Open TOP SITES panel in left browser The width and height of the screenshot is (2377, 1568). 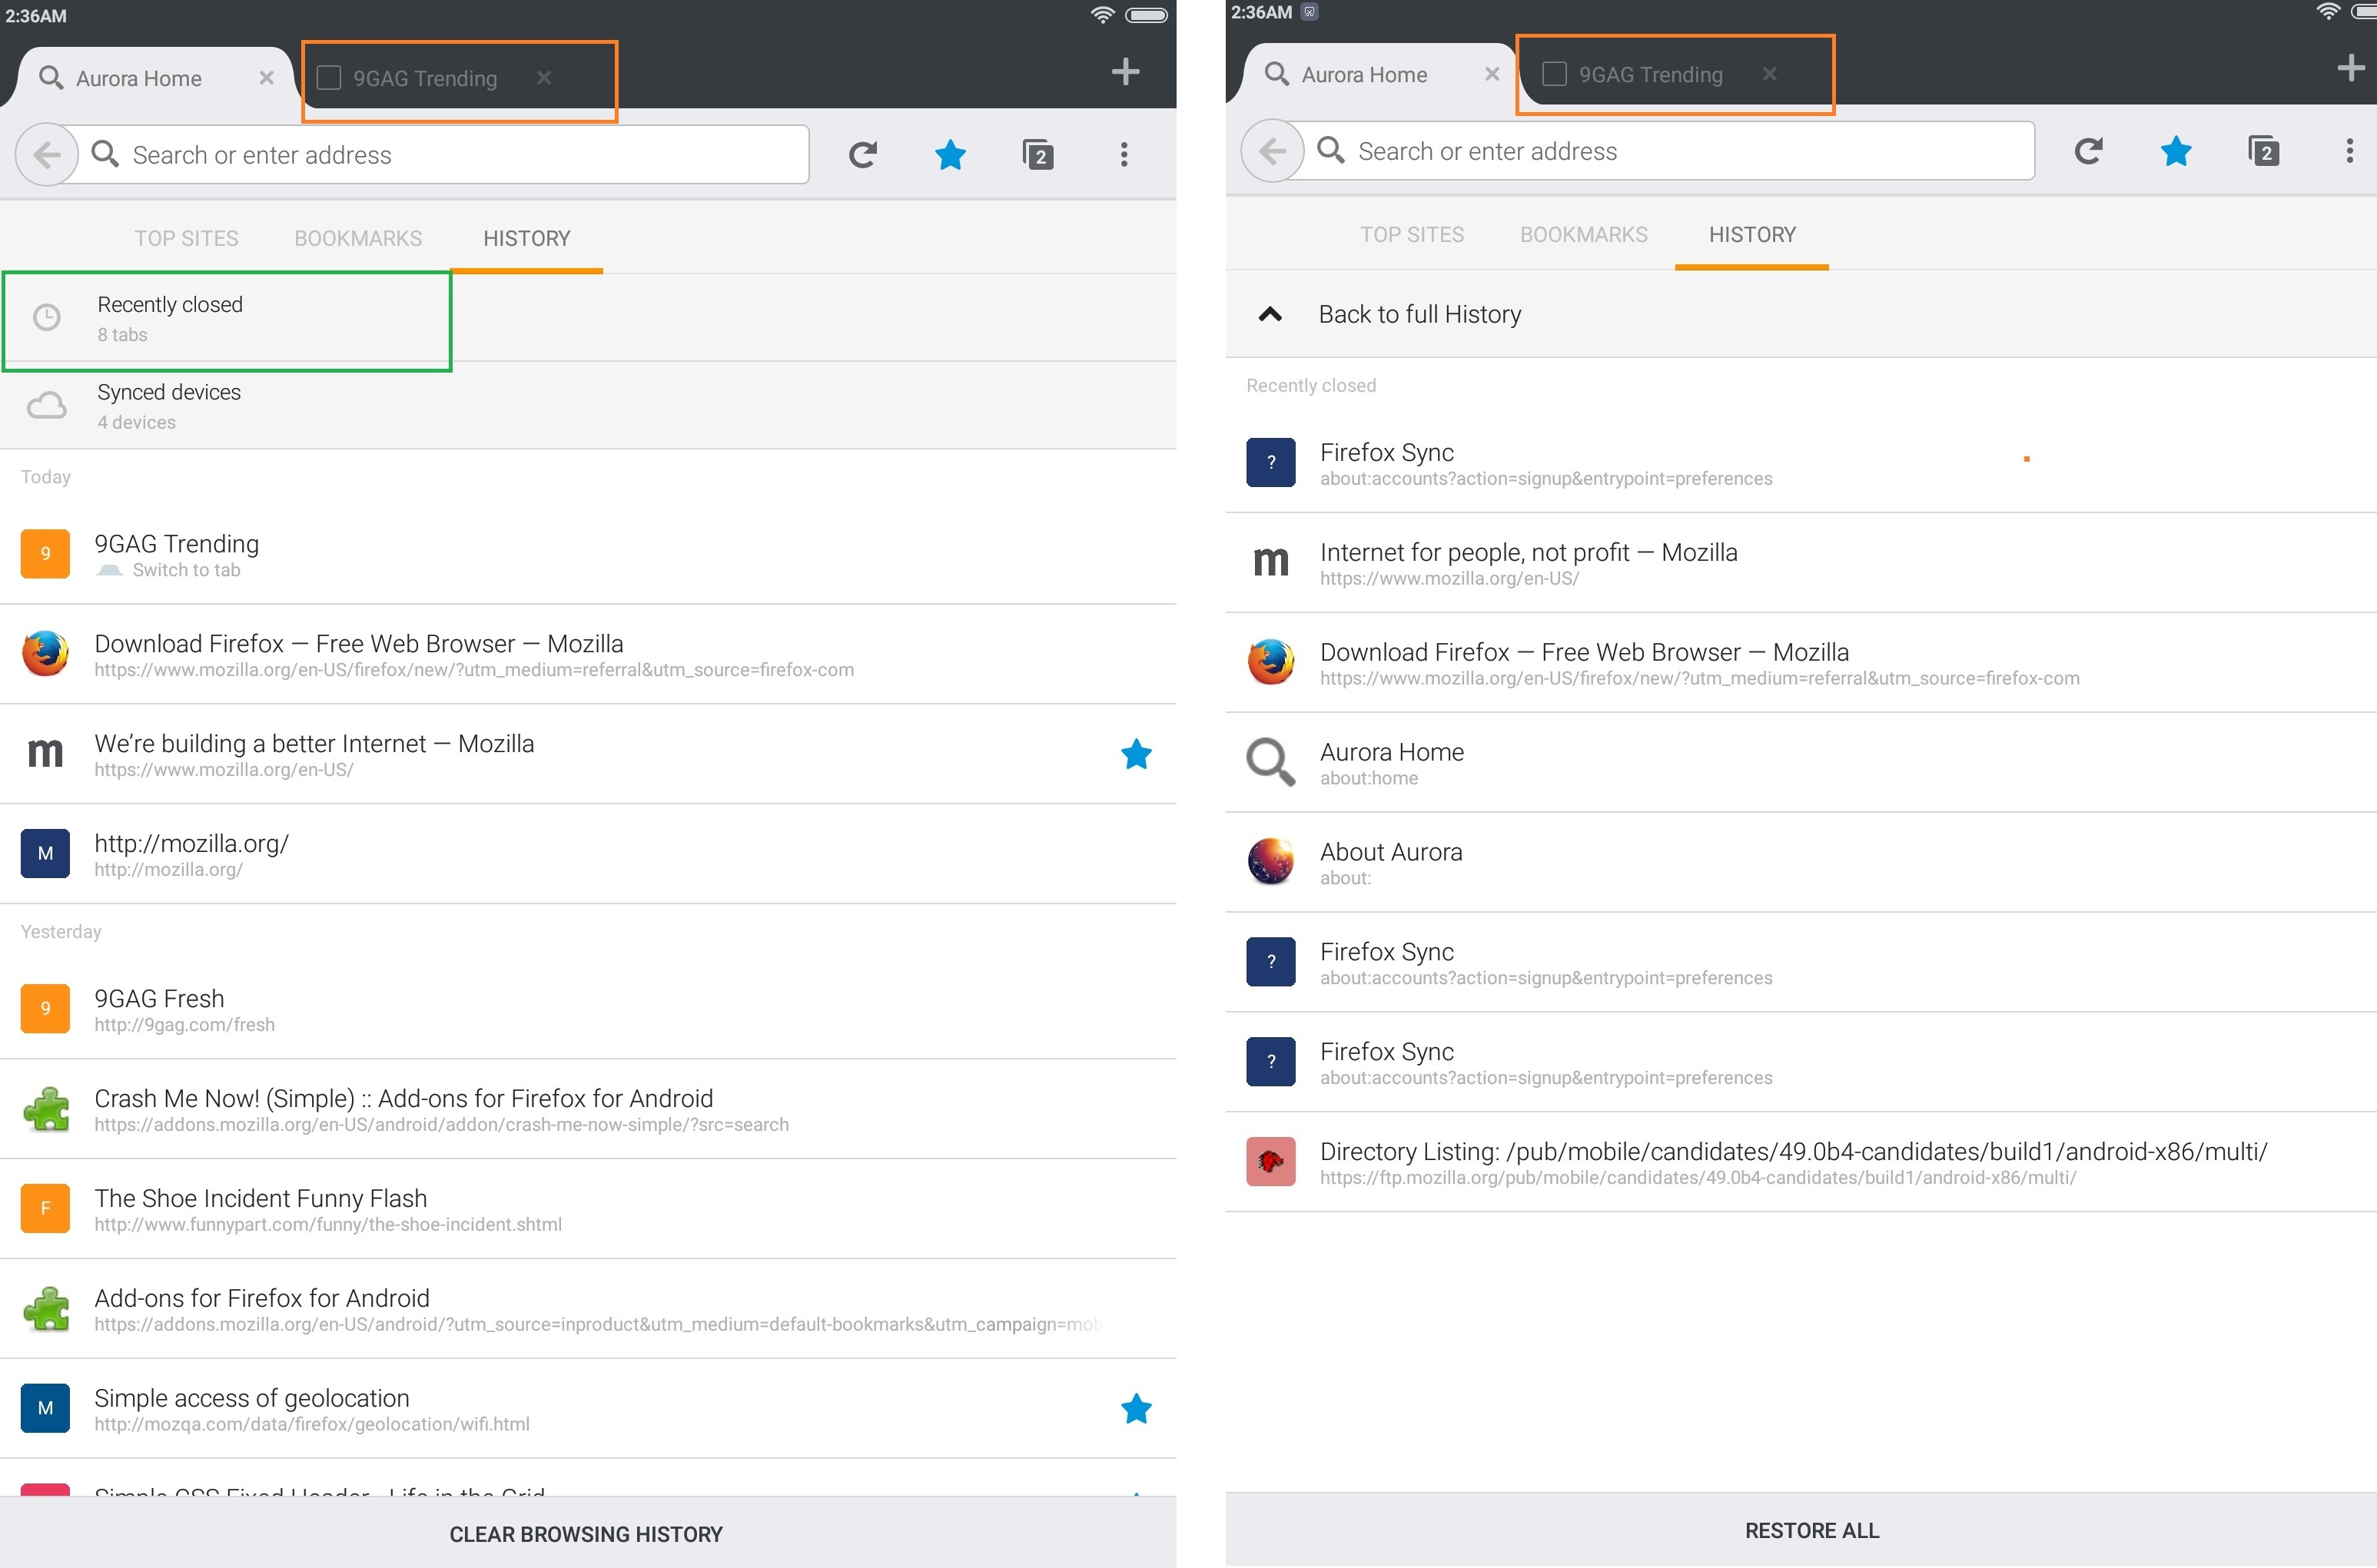click(186, 238)
